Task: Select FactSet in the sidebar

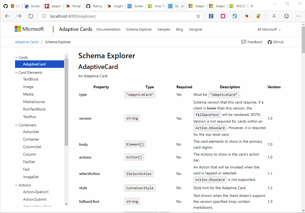Action: [29, 162]
